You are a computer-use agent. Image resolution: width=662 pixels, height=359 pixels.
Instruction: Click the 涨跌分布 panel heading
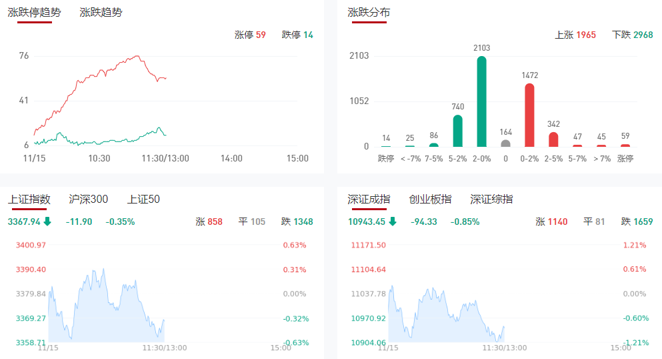pyautogui.click(x=369, y=12)
